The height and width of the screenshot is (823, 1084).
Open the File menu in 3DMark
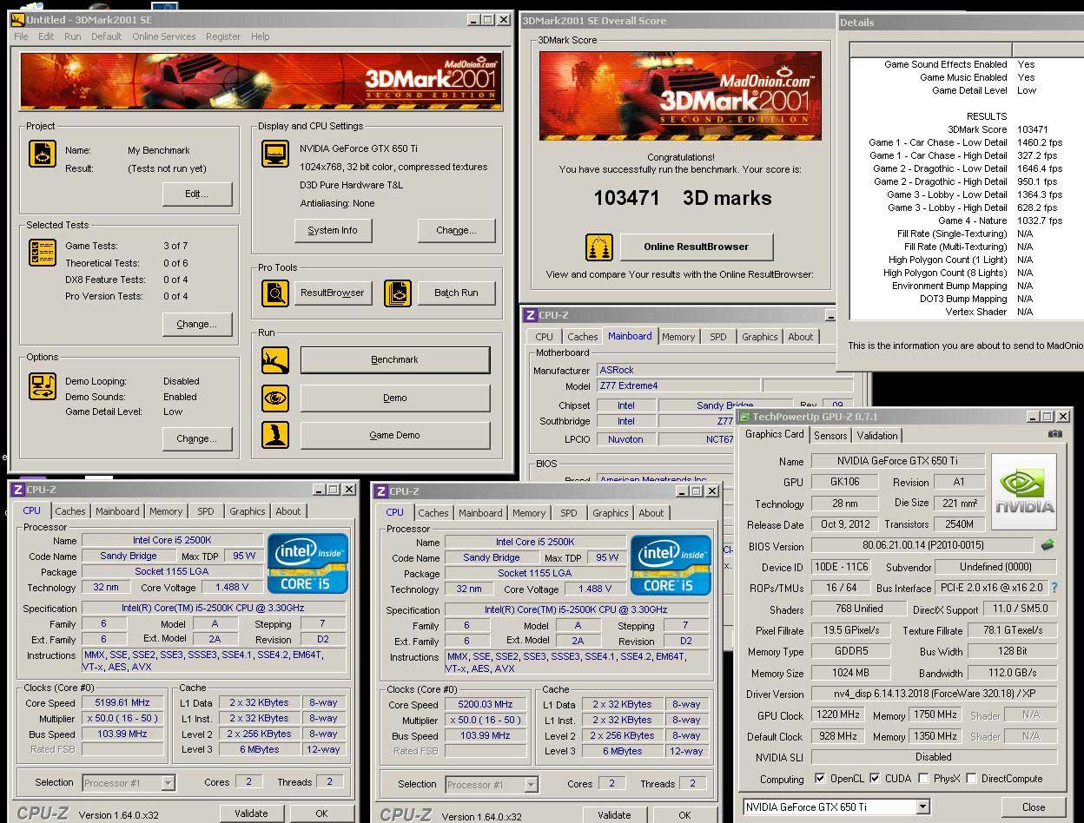[21, 36]
